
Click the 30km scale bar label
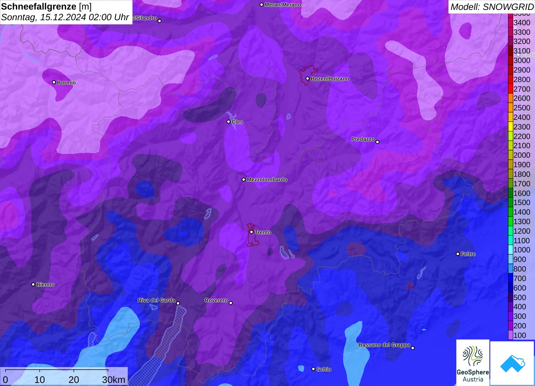pyautogui.click(x=113, y=380)
